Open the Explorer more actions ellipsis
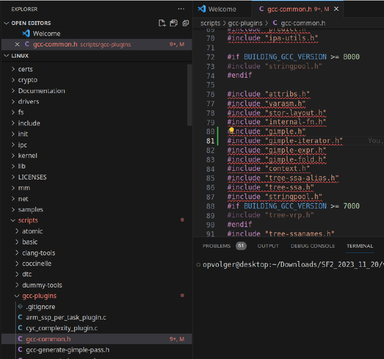Image resolution: width=384 pixels, height=359 pixels. pos(181,9)
